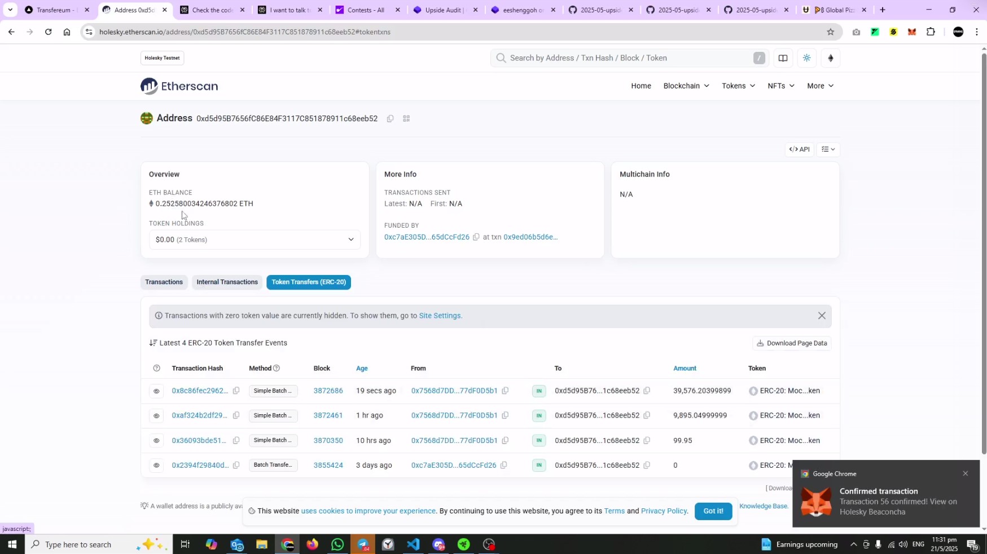
Task: Switch to the Contests - All browser tab
Action: [x=367, y=10]
